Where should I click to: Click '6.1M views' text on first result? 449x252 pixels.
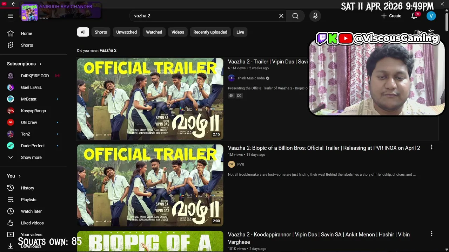[x=237, y=68]
